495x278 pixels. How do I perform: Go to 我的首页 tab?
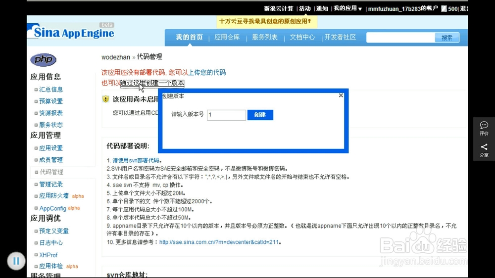click(x=189, y=37)
